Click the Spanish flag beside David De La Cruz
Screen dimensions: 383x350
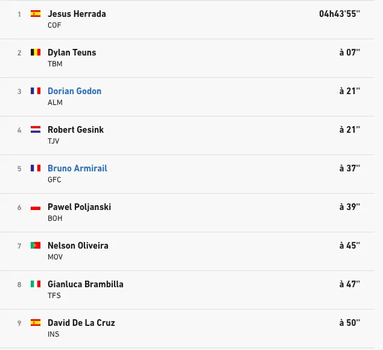tap(36, 323)
